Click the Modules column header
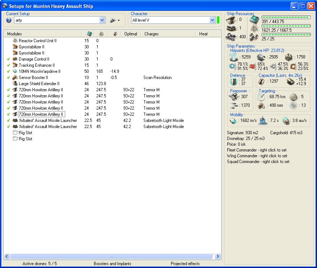The height and width of the screenshot is (268, 317). [43, 34]
